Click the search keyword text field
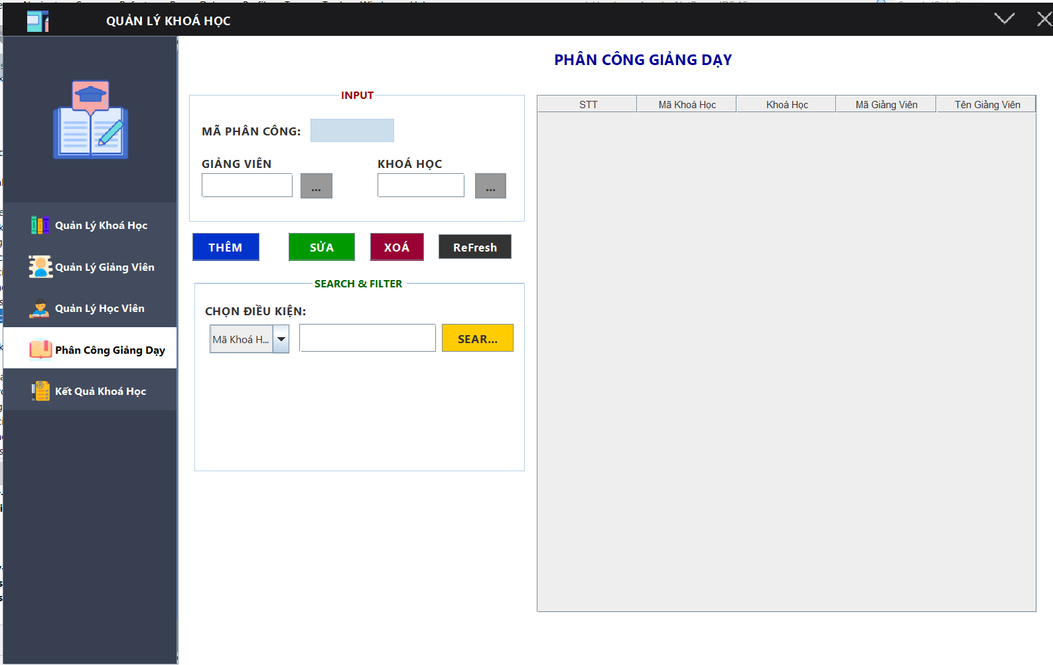This screenshot has height=665, width=1053. pos(367,338)
